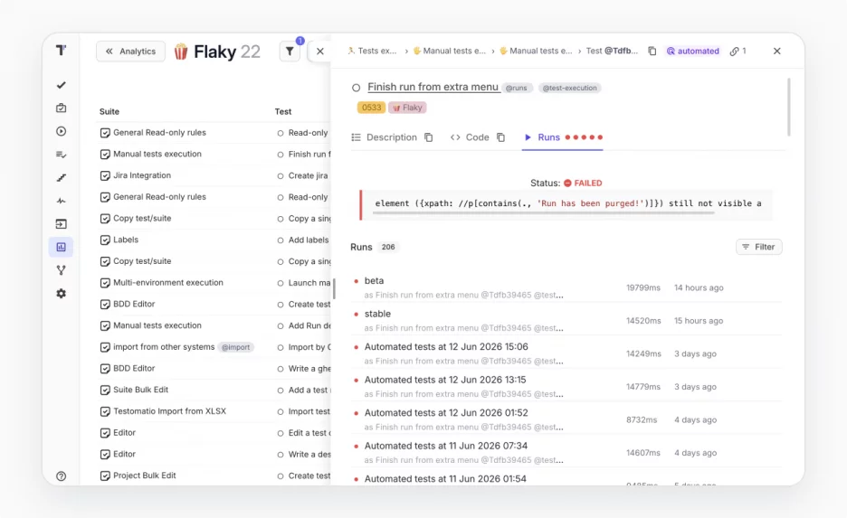Open the settings gear icon in sidebar
Screen dimensions: 847x518
(x=61, y=294)
